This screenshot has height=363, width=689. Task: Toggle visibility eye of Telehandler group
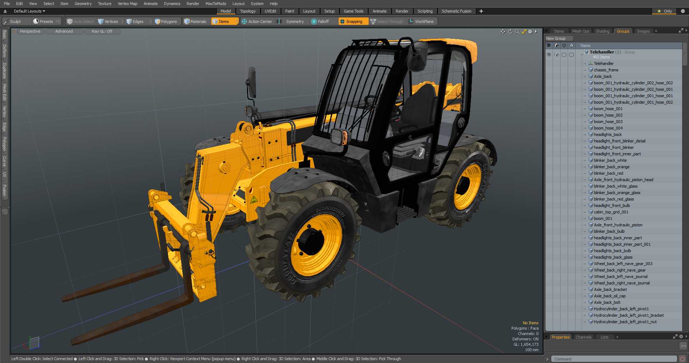point(549,55)
